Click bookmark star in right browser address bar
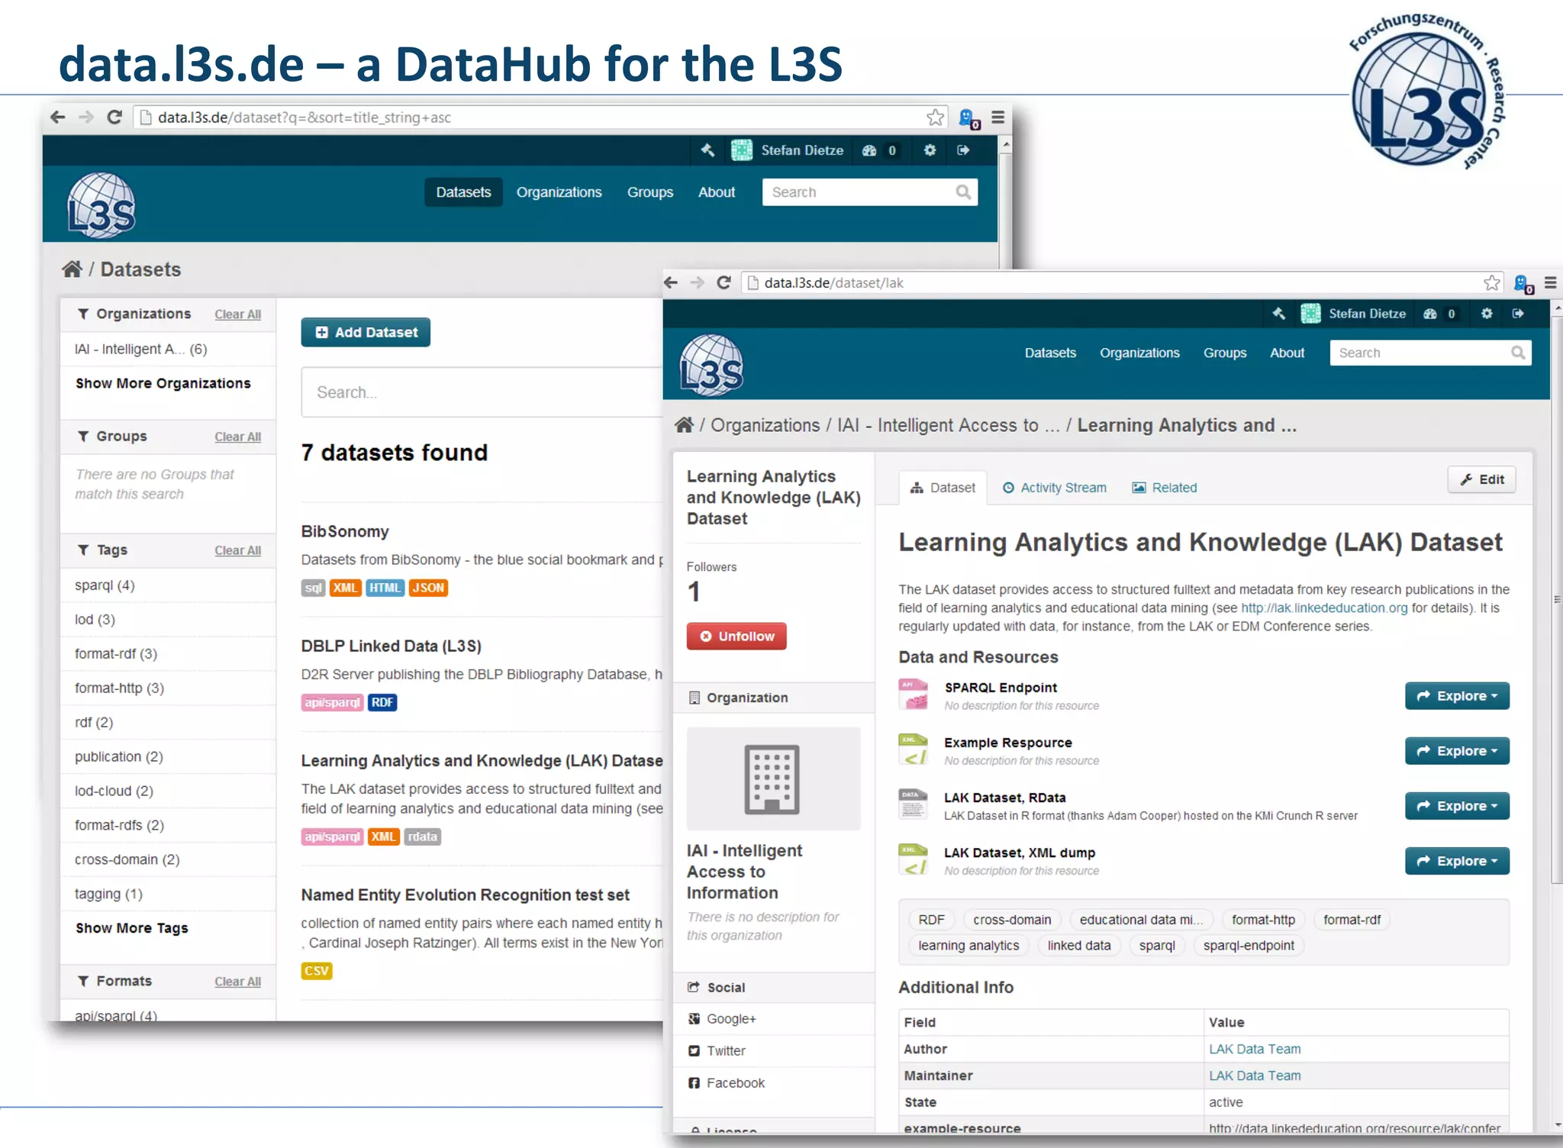This screenshot has width=1563, height=1148. [x=1491, y=282]
